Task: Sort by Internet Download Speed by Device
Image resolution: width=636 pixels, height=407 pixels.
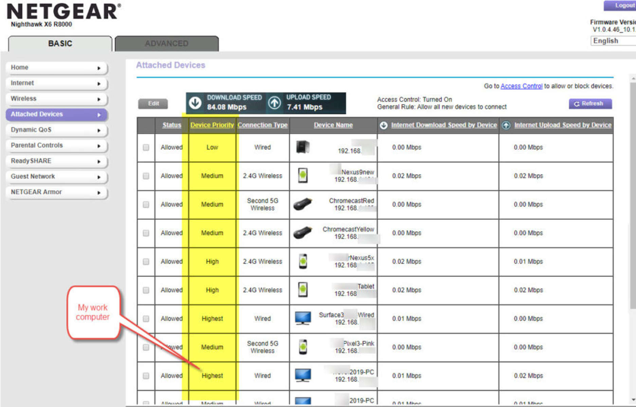Action: [444, 125]
